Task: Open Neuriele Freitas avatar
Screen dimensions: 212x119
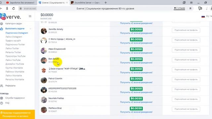Action: [44, 100]
